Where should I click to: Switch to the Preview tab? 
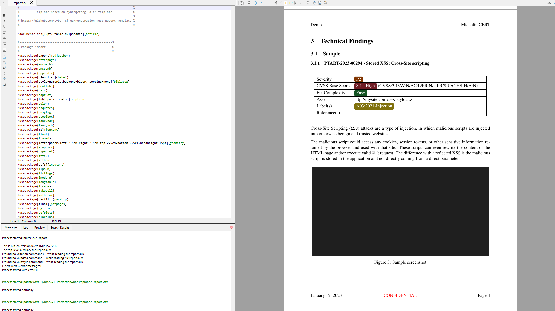click(x=39, y=227)
